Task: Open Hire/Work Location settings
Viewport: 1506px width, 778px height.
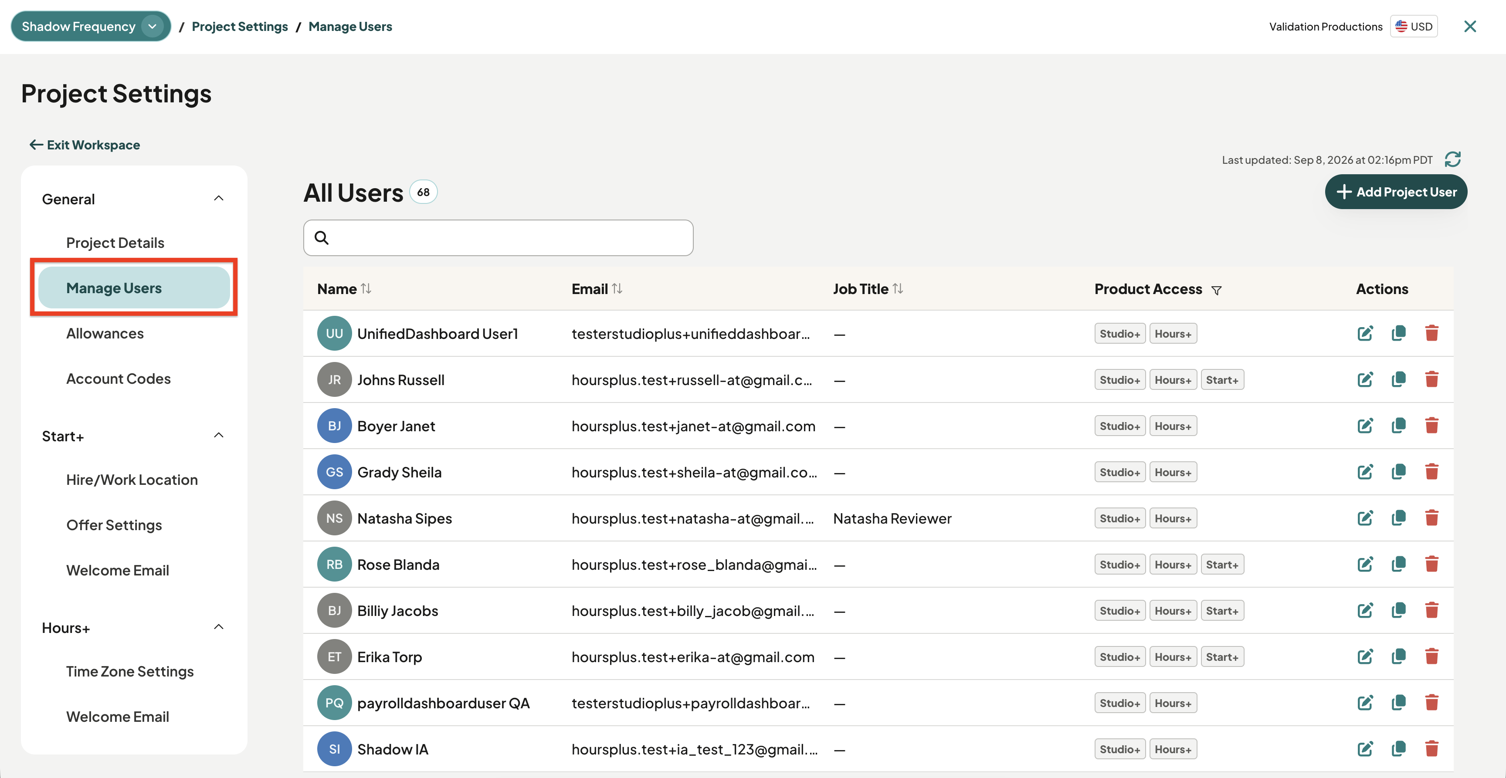Action: 132,480
